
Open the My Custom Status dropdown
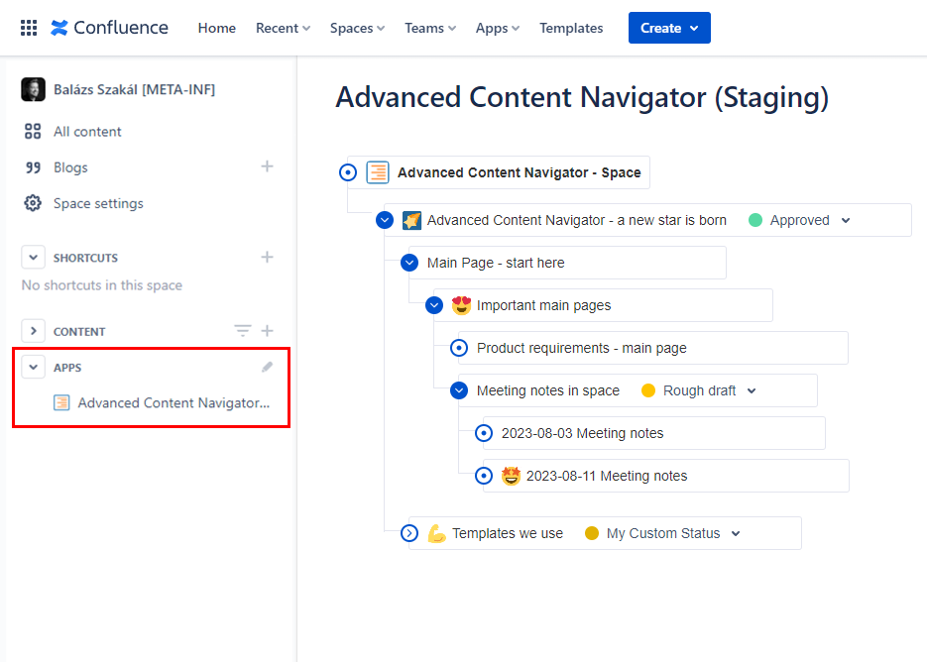pyautogui.click(x=736, y=533)
